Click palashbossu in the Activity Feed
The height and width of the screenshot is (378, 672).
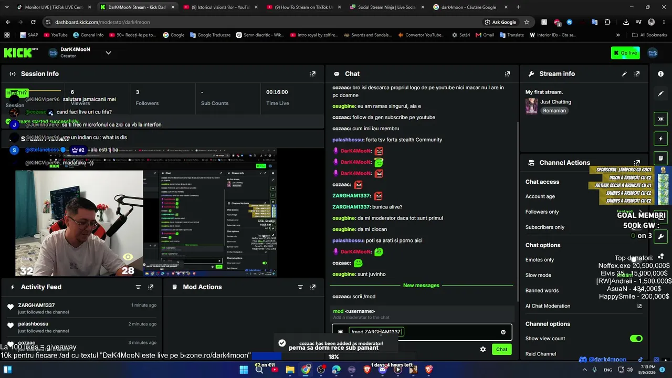tap(33, 324)
